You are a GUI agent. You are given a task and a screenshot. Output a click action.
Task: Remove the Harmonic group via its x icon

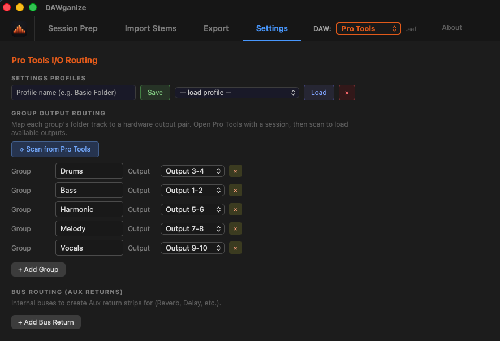[x=235, y=209]
